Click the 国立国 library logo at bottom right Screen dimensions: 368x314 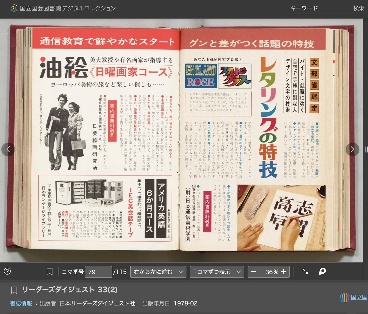[354, 297]
